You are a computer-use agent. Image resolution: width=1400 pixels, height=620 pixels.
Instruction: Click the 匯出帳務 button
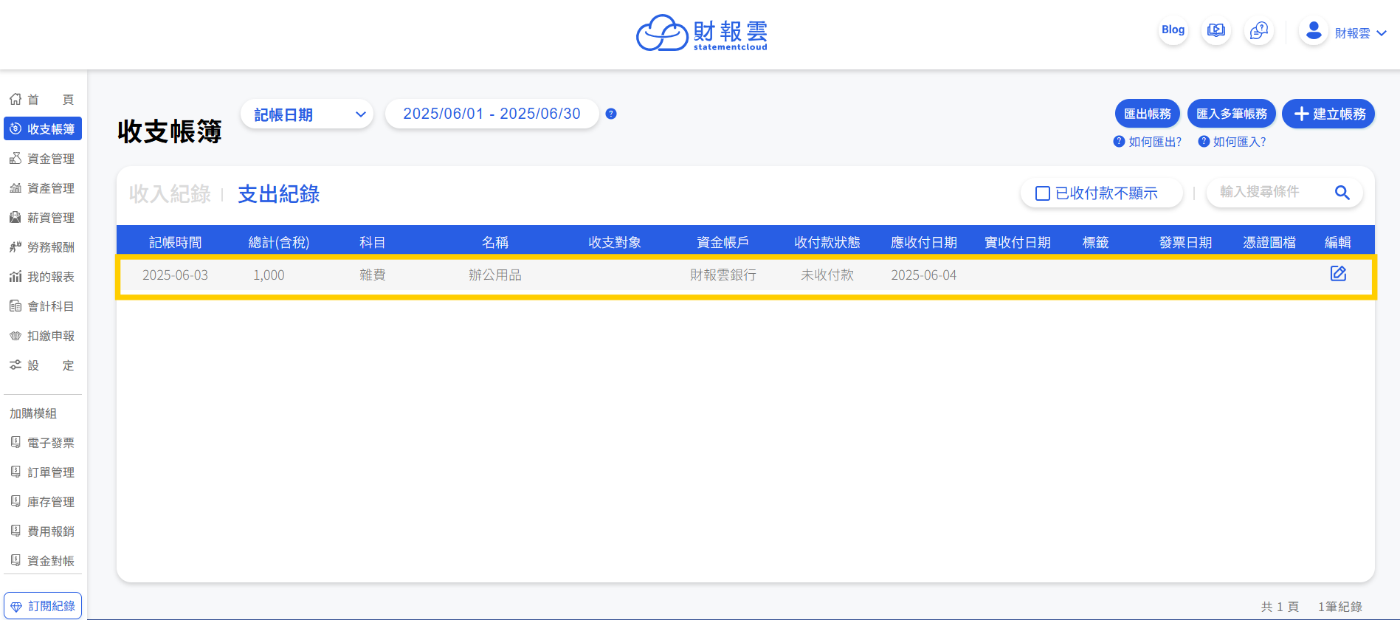(1147, 114)
